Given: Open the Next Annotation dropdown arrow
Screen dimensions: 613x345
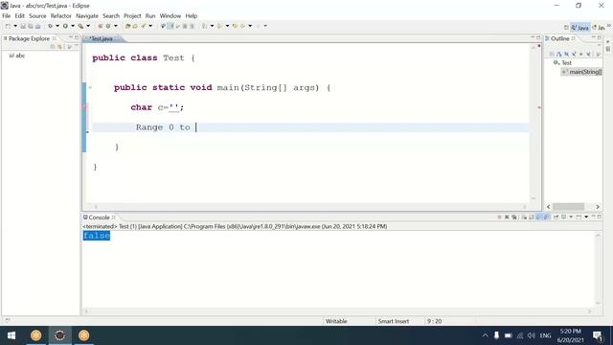Looking at the screenshot, I should 212,26.
